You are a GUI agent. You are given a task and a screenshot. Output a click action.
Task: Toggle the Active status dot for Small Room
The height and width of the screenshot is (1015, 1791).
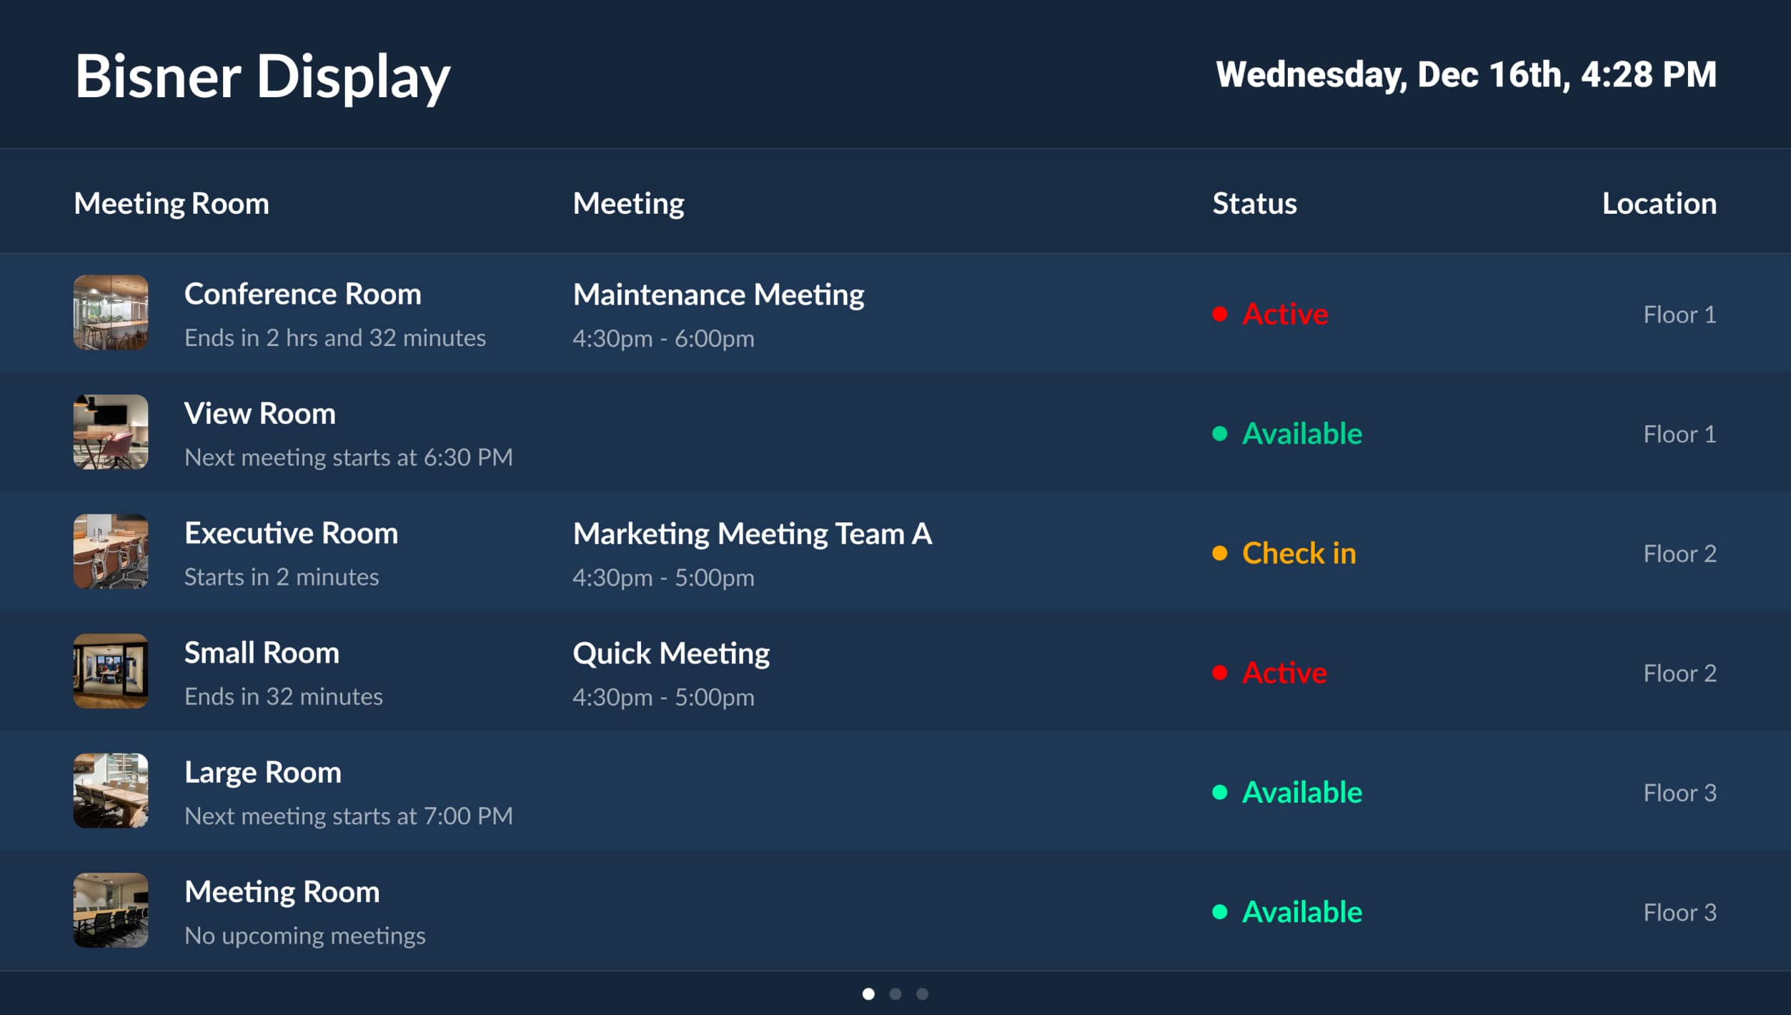1220,672
